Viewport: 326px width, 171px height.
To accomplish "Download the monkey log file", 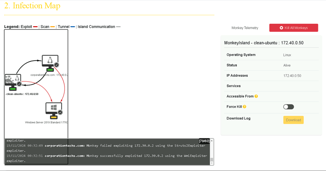I will pyautogui.click(x=293, y=120).
